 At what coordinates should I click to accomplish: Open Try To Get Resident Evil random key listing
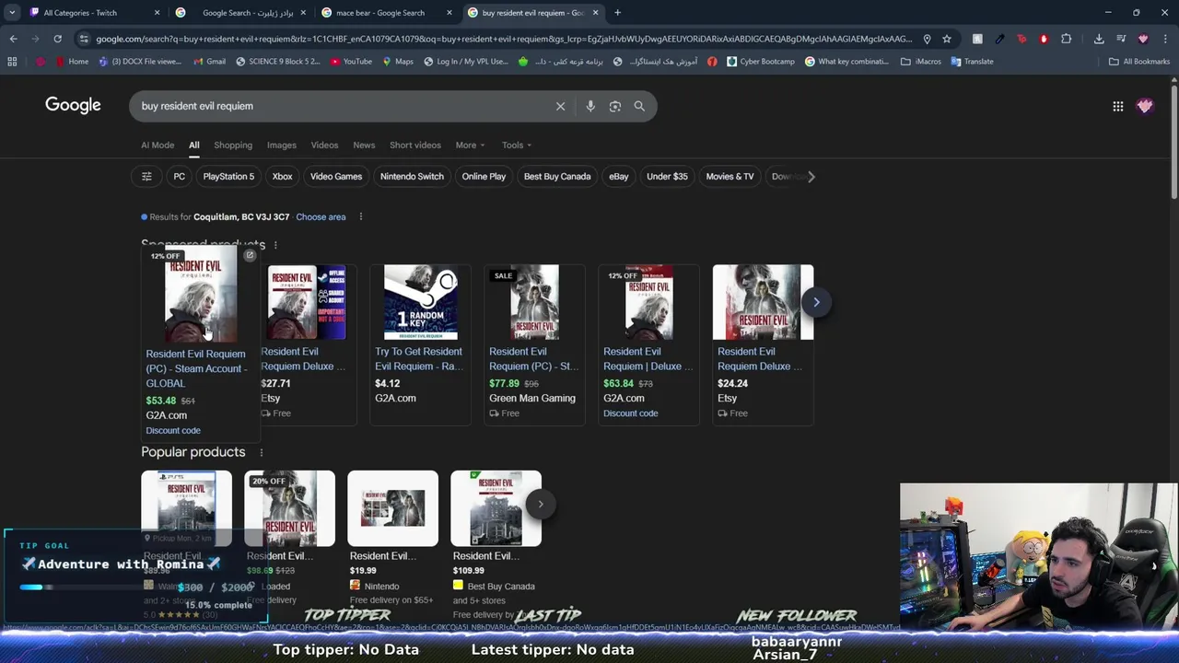pyautogui.click(x=418, y=359)
